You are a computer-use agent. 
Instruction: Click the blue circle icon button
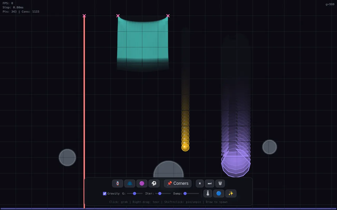point(219,193)
